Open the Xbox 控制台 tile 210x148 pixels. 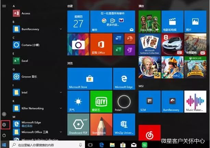[x=150, y=22]
